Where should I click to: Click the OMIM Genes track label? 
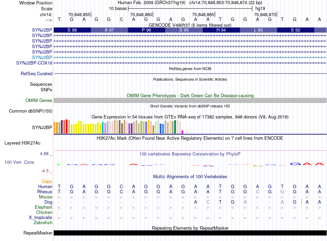[x=39, y=100]
